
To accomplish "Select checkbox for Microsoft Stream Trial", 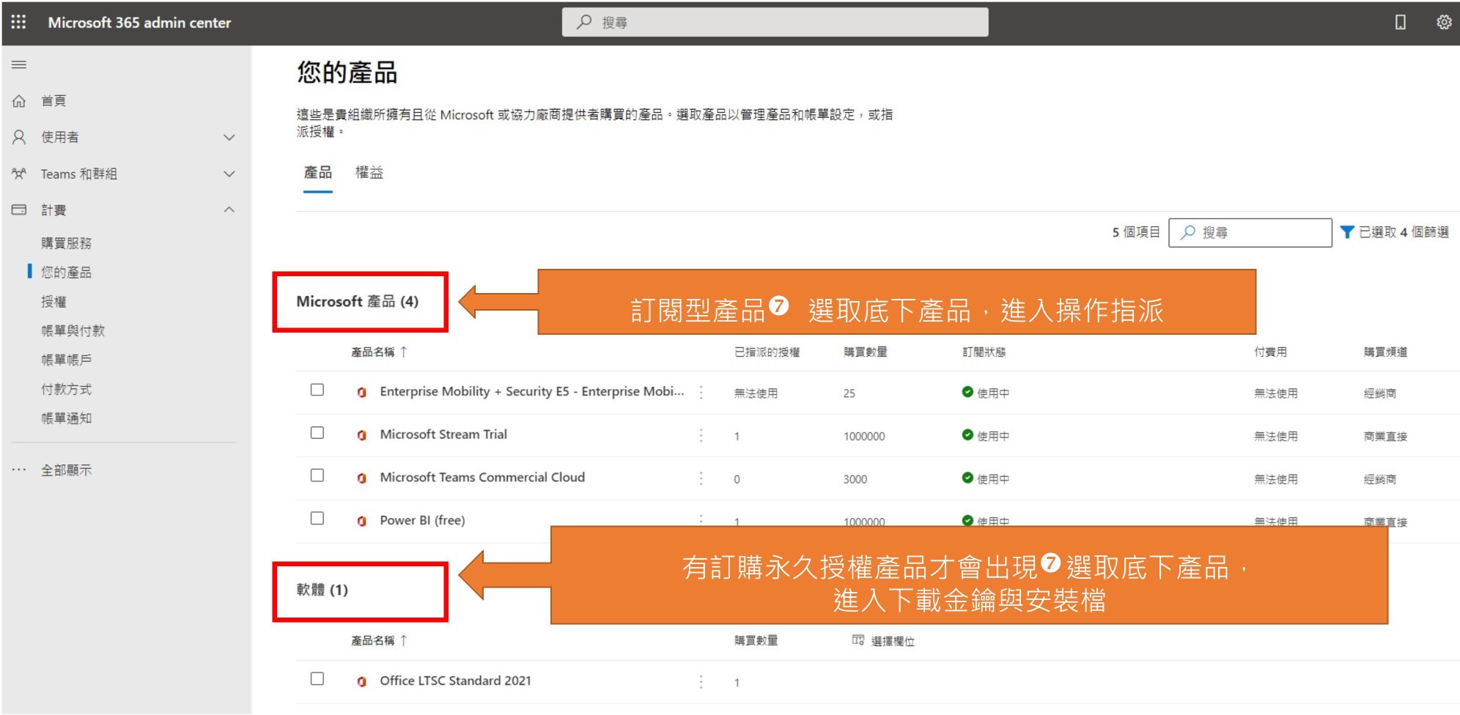I will (x=317, y=432).
